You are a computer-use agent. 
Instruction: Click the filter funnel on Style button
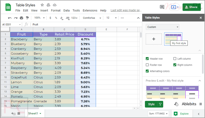[160, 104]
